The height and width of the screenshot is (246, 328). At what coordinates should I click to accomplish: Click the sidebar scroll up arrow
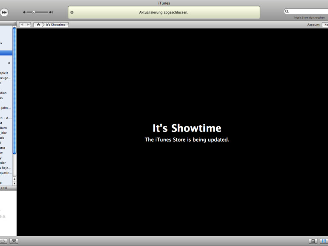point(14,179)
